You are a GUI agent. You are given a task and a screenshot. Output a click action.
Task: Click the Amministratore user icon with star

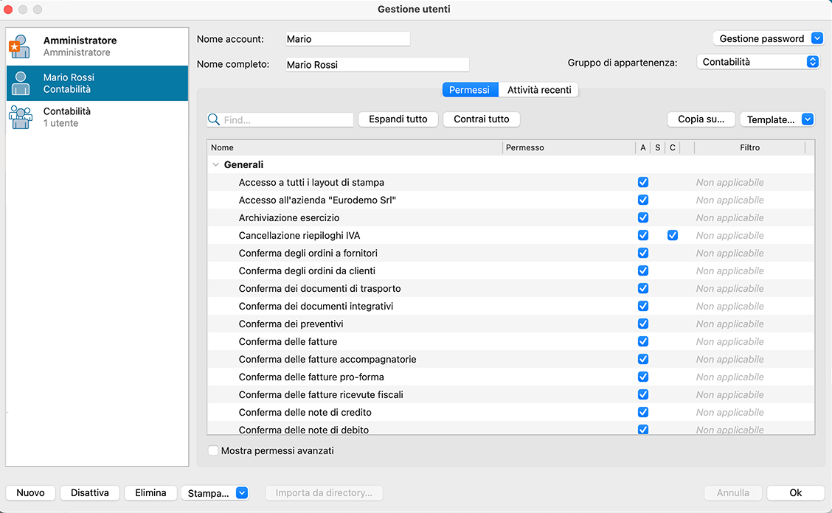20,46
